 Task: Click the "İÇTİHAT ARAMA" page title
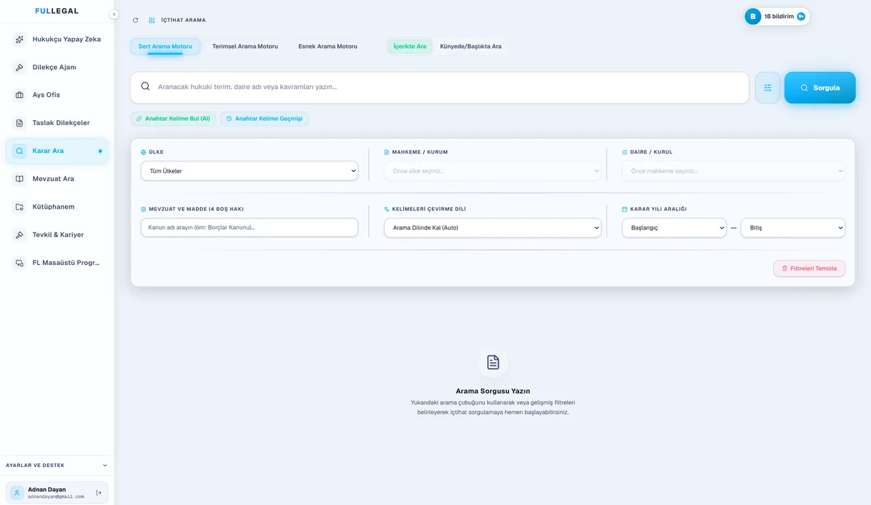[x=183, y=20]
